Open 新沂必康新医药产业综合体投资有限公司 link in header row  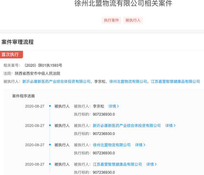tap(56, 82)
